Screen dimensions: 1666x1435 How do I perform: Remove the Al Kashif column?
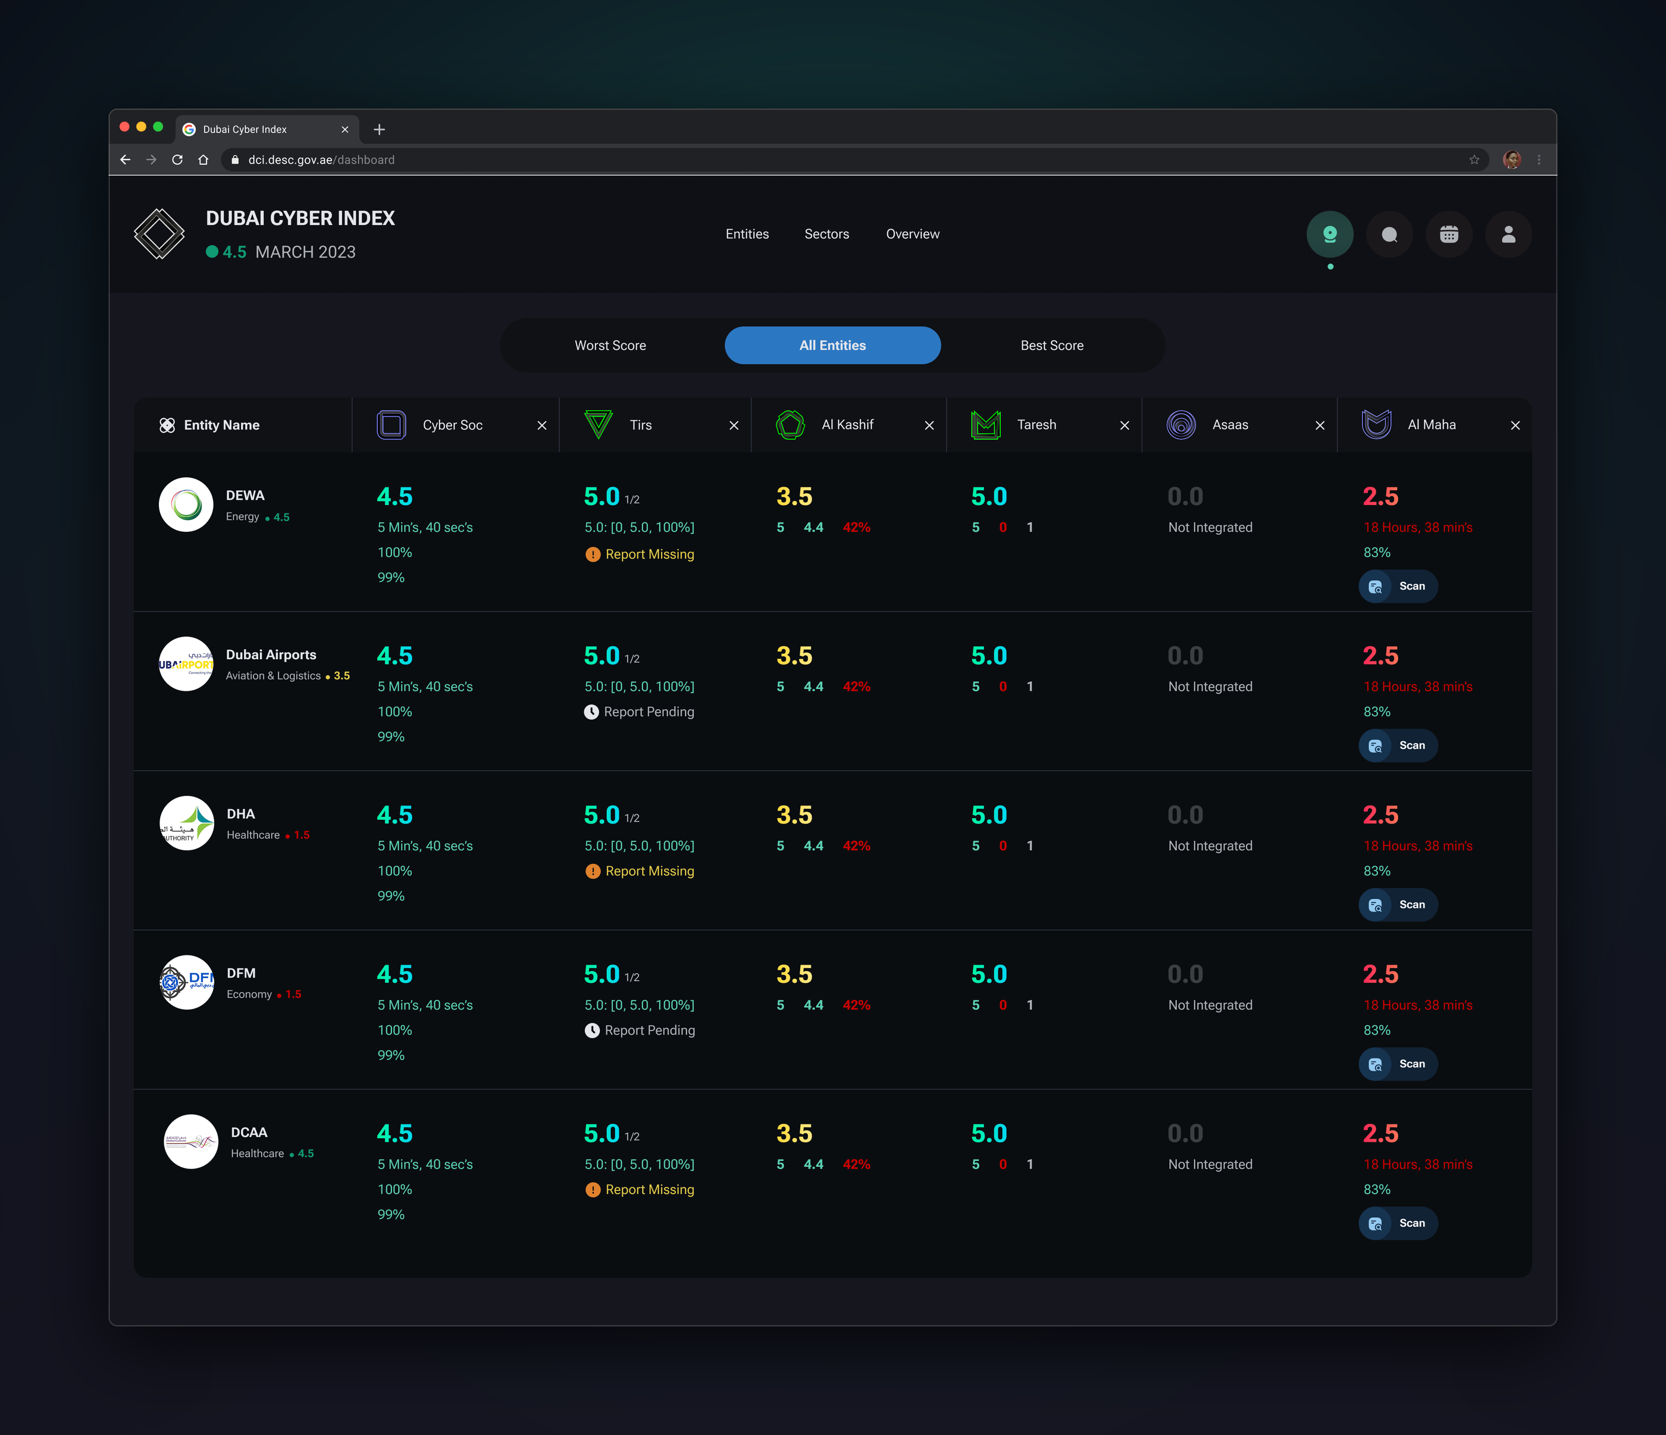[x=929, y=425]
